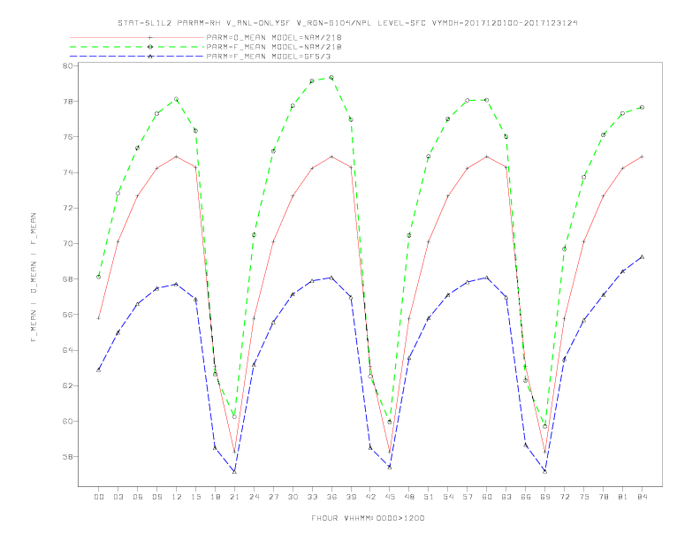Click x-axis tick label 00
Image resolution: width=700 pixels, height=541 pixels.
tap(99, 497)
